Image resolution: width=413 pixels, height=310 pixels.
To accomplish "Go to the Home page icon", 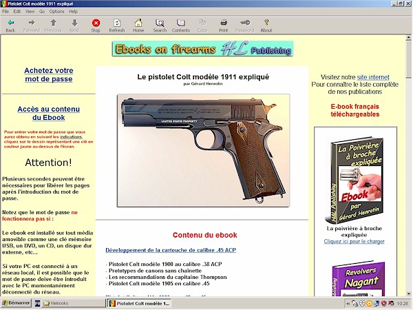I will (x=138, y=23).
